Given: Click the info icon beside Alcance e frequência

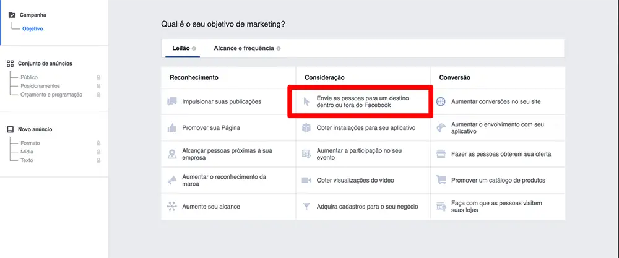Looking at the screenshot, I should click(279, 48).
